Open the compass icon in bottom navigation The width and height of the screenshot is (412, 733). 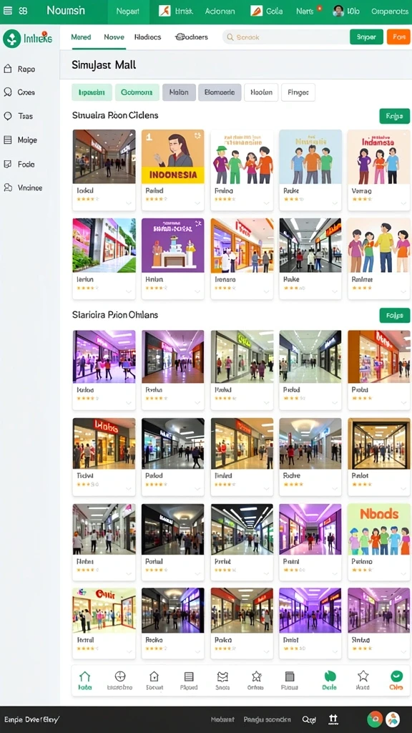(120, 676)
